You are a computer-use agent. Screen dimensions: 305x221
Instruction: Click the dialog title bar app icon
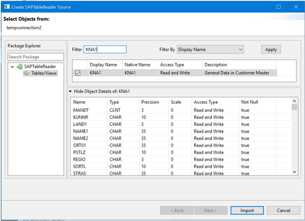tap(8, 7)
